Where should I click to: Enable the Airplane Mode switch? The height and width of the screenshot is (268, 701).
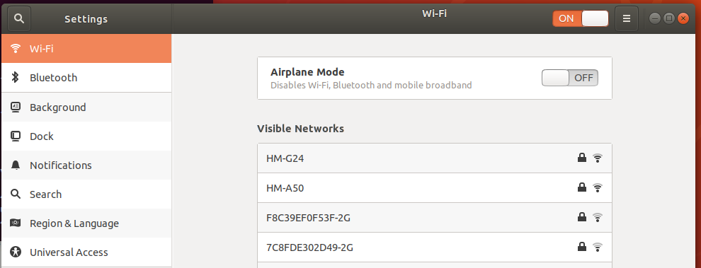[x=569, y=78]
